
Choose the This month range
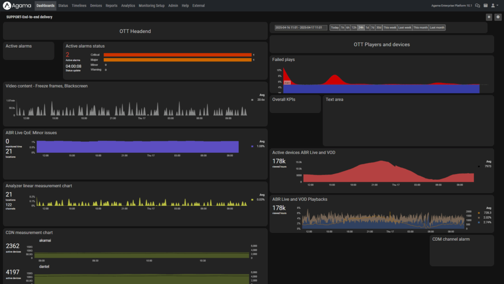click(x=420, y=28)
